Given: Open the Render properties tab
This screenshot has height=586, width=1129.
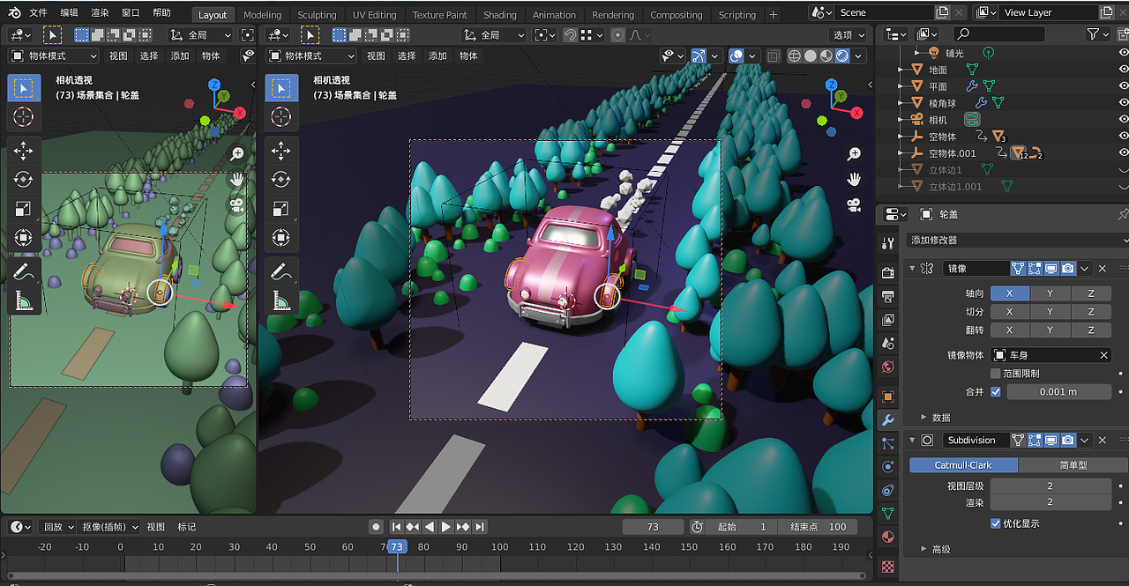Looking at the screenshot, I should 888,273.
